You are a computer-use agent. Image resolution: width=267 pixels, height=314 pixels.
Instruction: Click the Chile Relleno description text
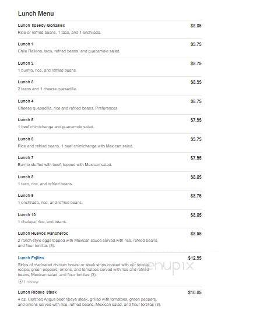pos(69,51)
